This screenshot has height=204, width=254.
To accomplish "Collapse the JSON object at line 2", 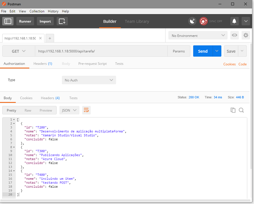I will tap(14, 123).
